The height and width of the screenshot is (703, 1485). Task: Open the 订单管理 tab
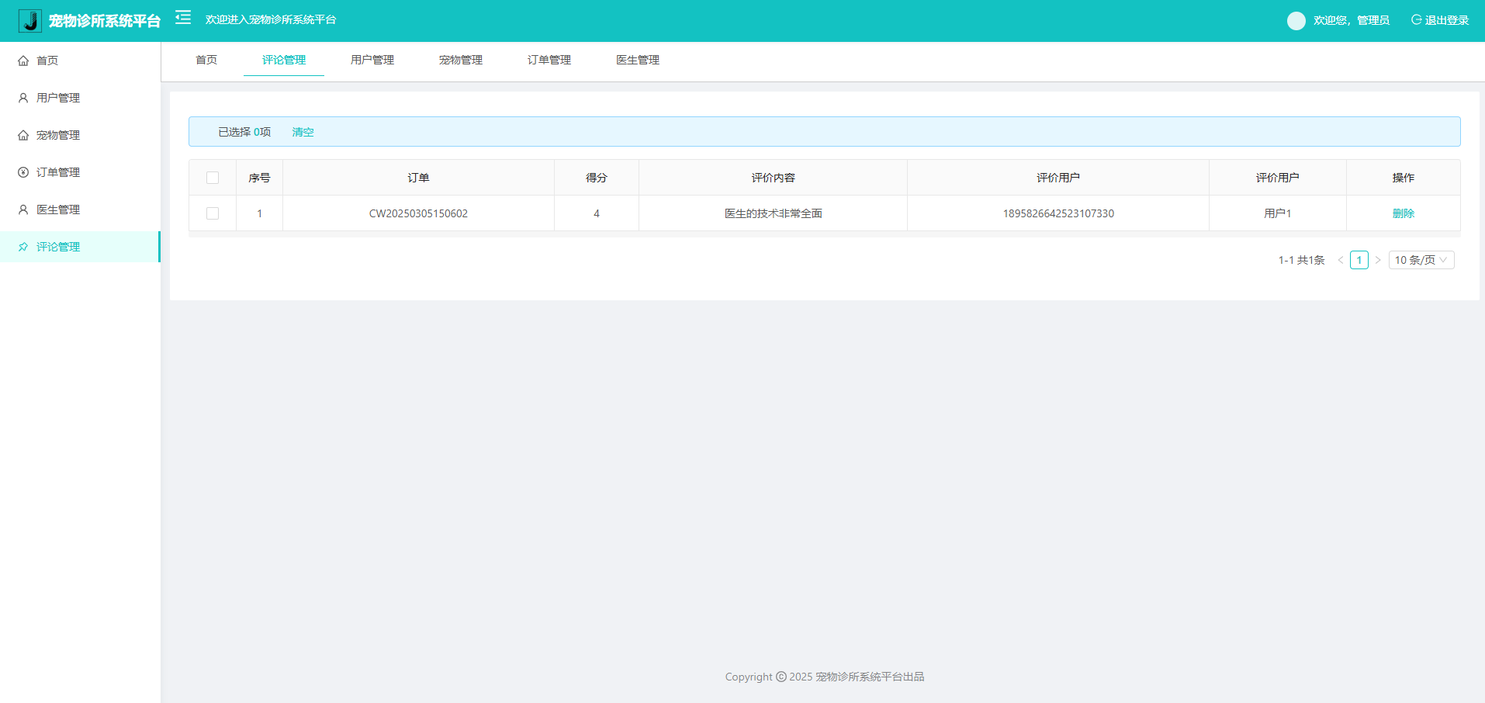pos(549,60)
